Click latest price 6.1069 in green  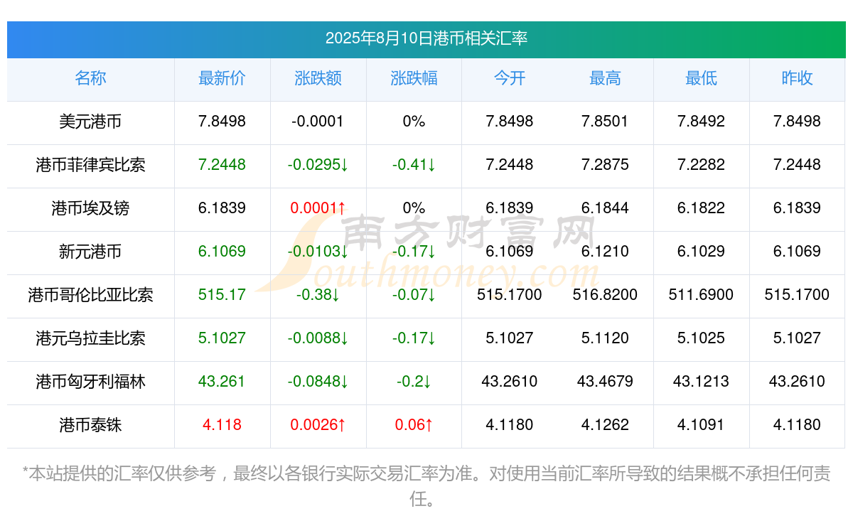(x=222, y=252)
